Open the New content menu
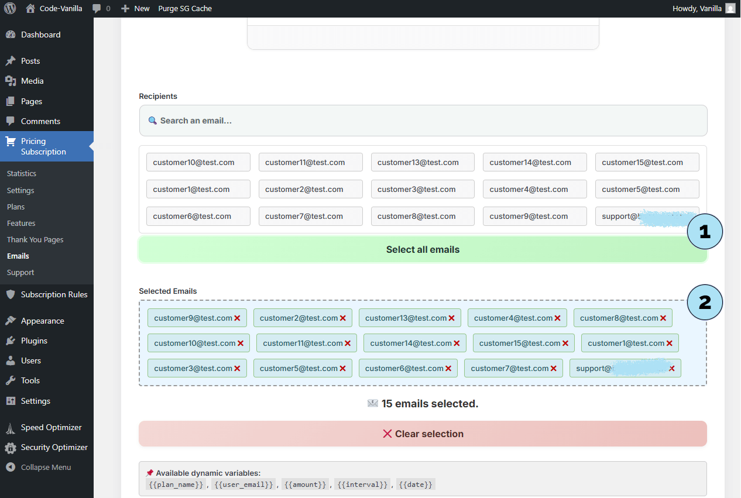The width and height of the screenshot is (741, 498). pyautogui.click(x=135, y=9)
